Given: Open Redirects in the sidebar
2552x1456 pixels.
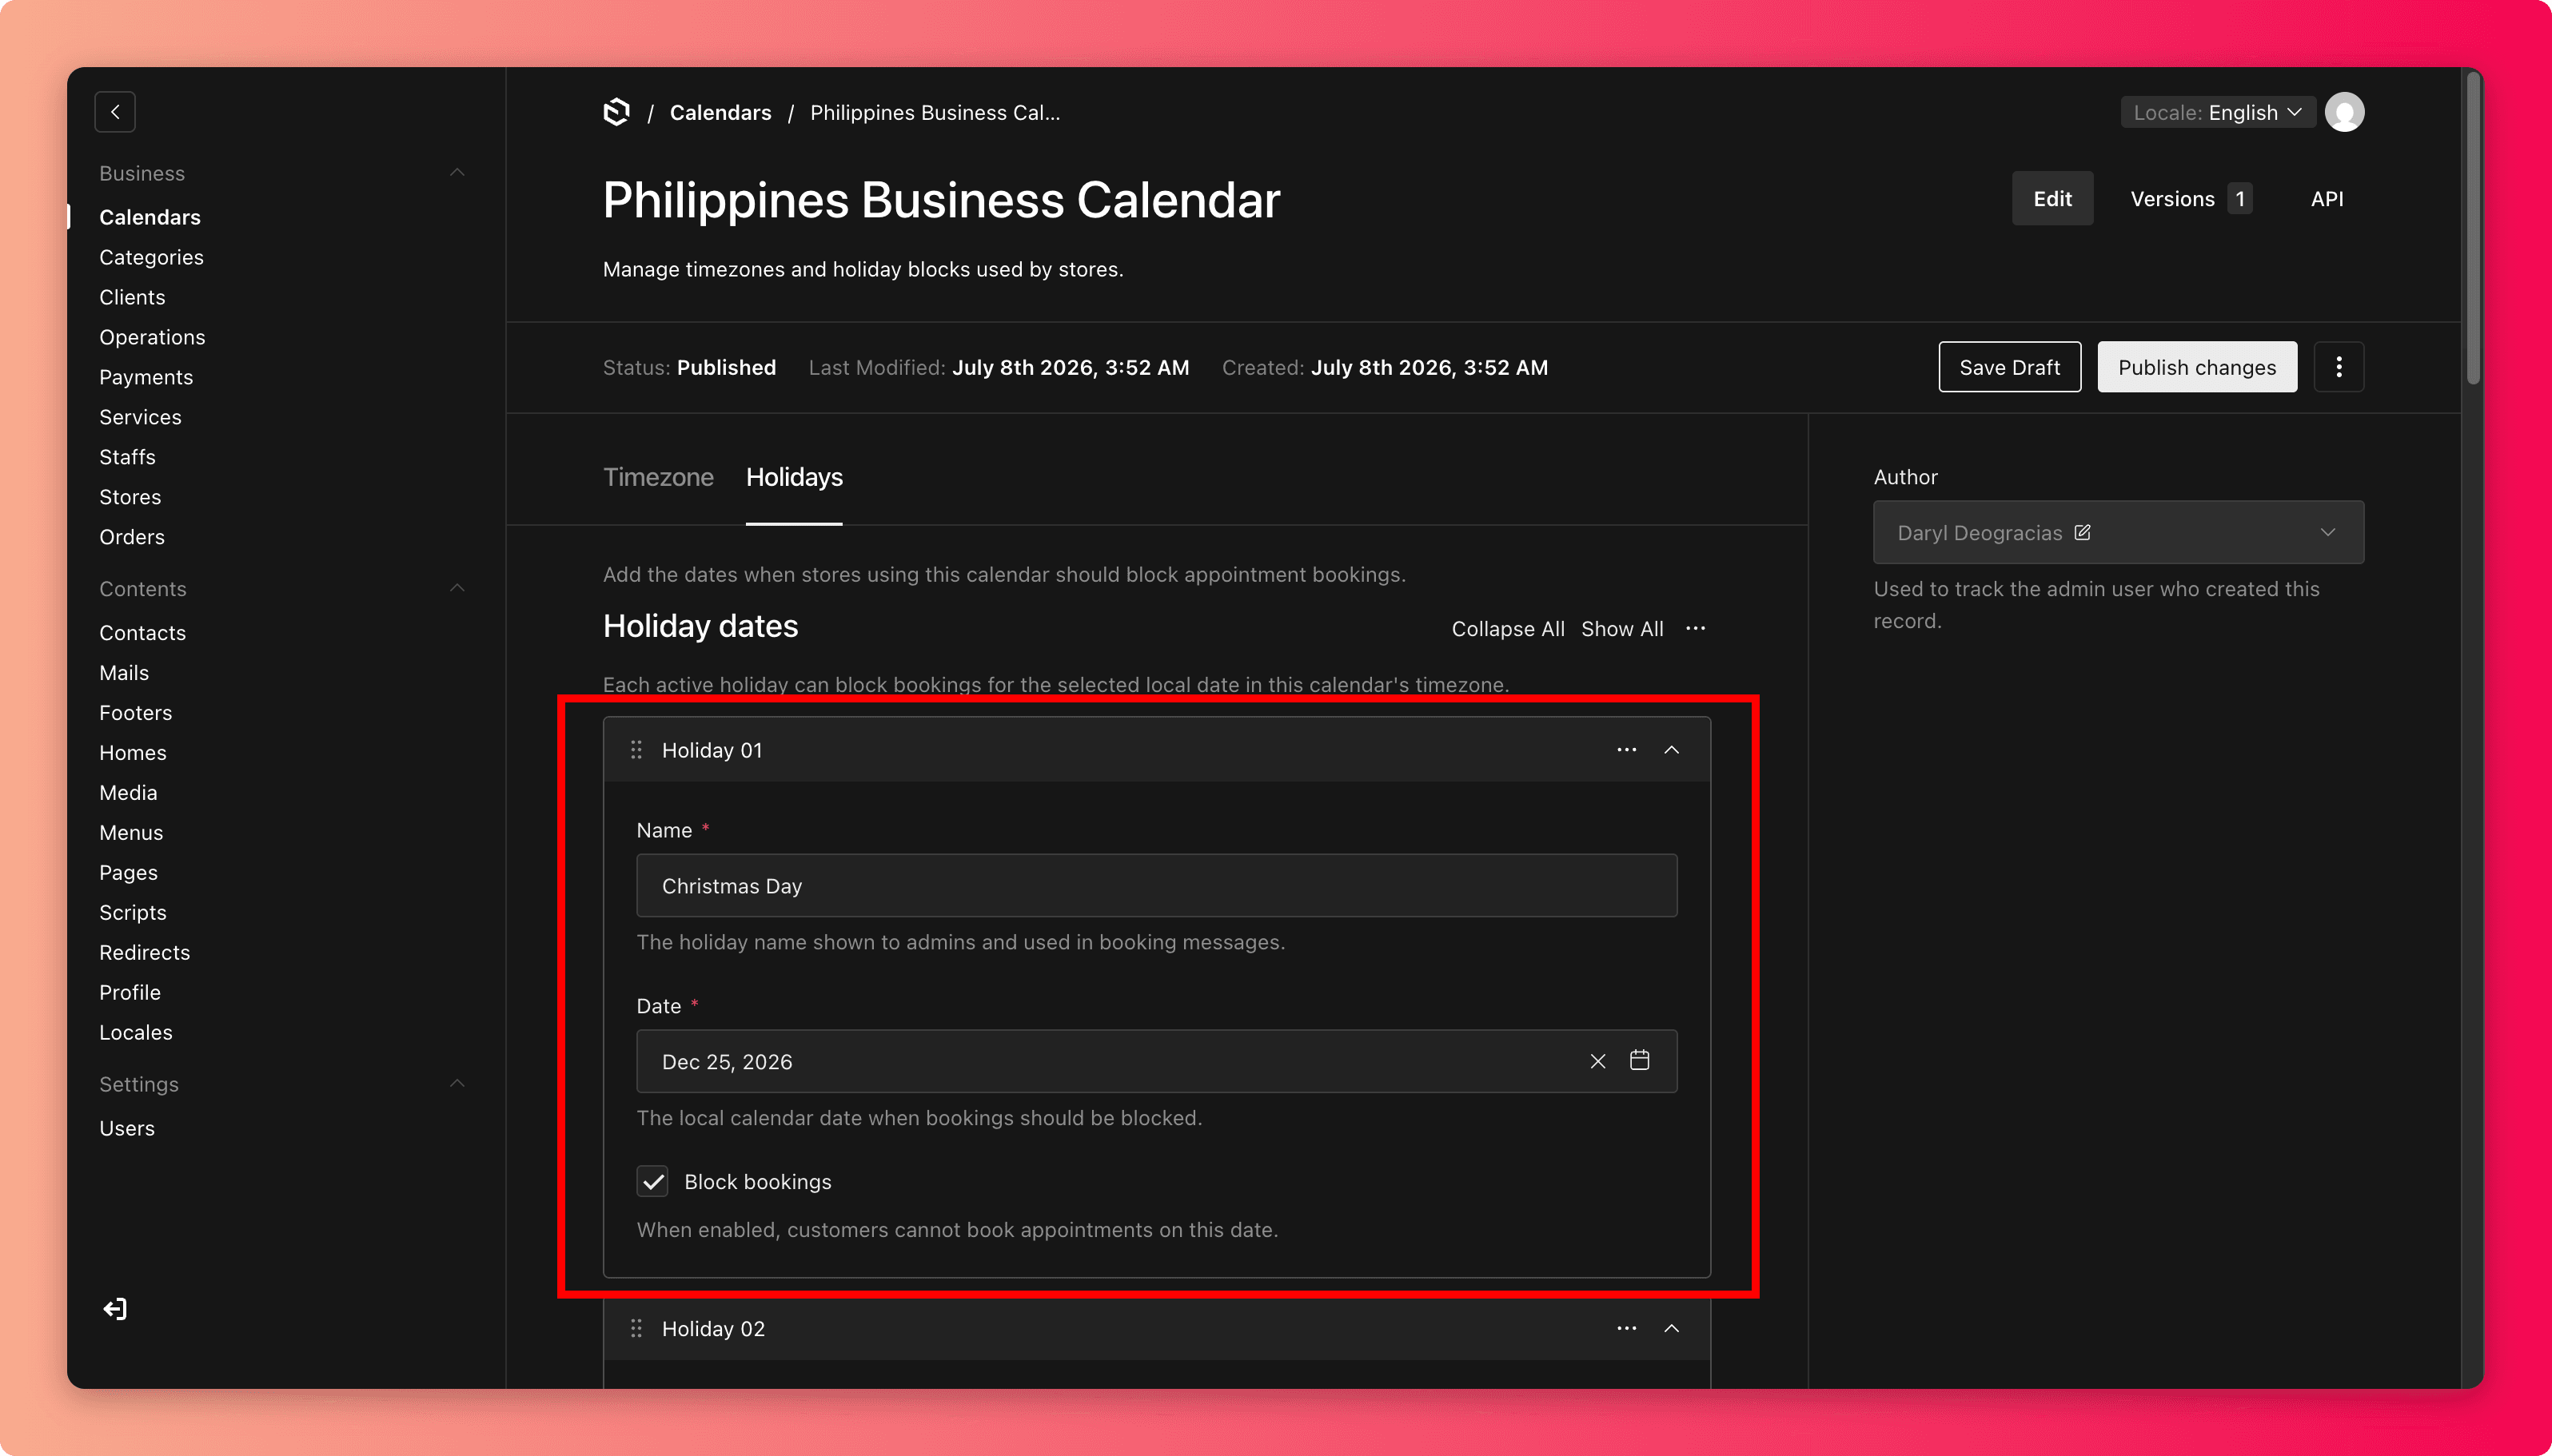Looking at the screenshot, I should 144,953.
